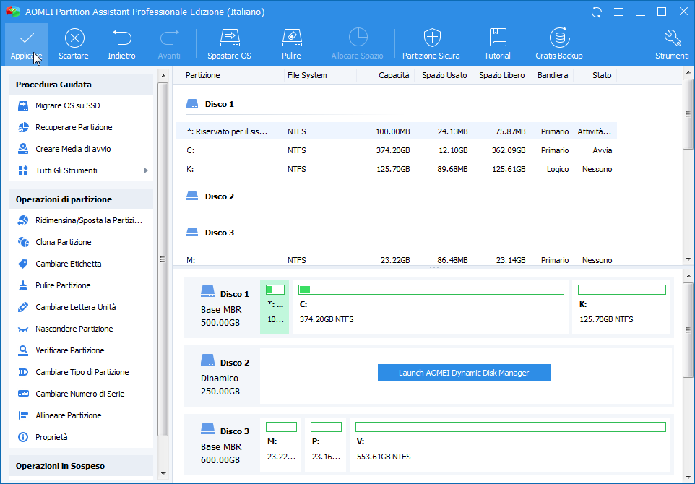Click Launch AOMEI Dynamic Disk Manager button
Image resolution: width=695 pixels, height=484 pixels.
[x=464, y=373]
